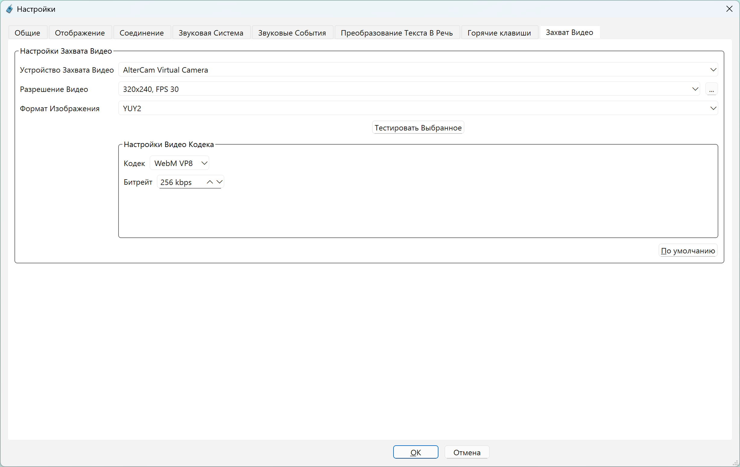Screen dimensions: 740x467
Task: Select the Звуковые События tab
Action: point(292,33)
